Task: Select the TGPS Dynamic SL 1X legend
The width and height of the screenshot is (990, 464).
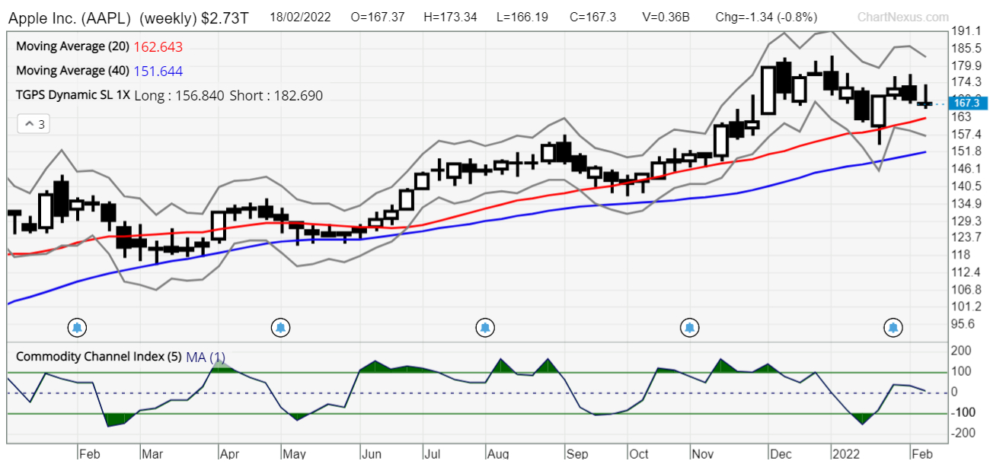Action: pos(73,95)
